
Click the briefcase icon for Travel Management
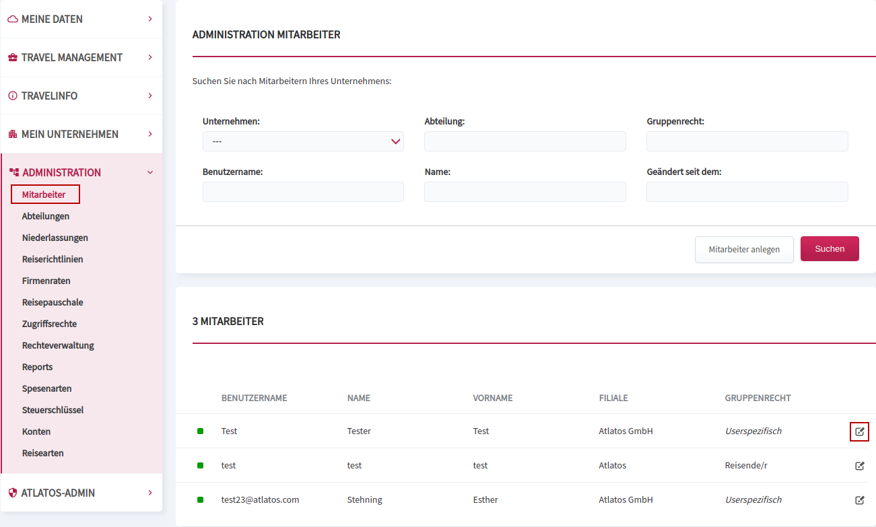pos(13,58)
